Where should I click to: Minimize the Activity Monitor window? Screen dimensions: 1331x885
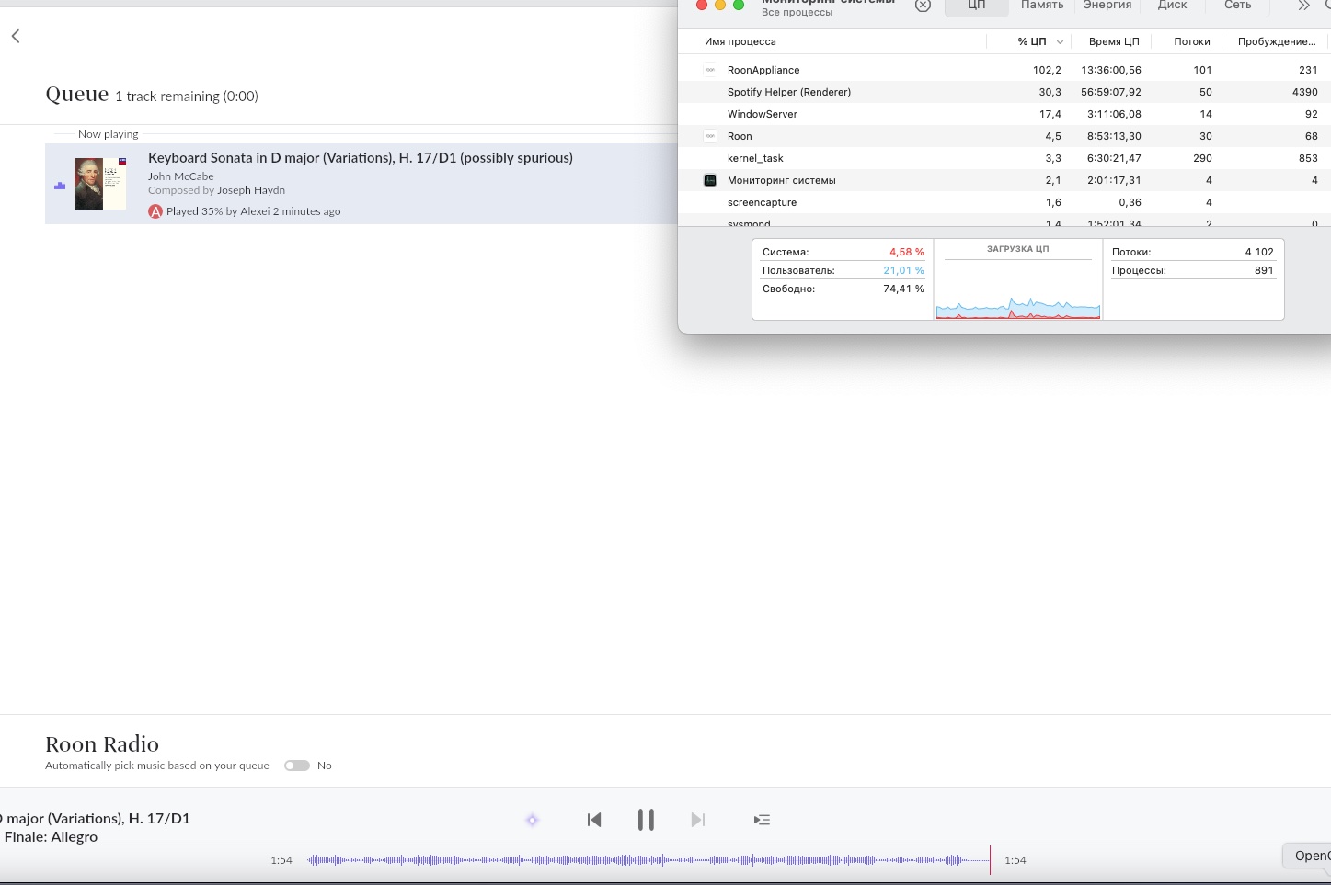coord(720,6)
